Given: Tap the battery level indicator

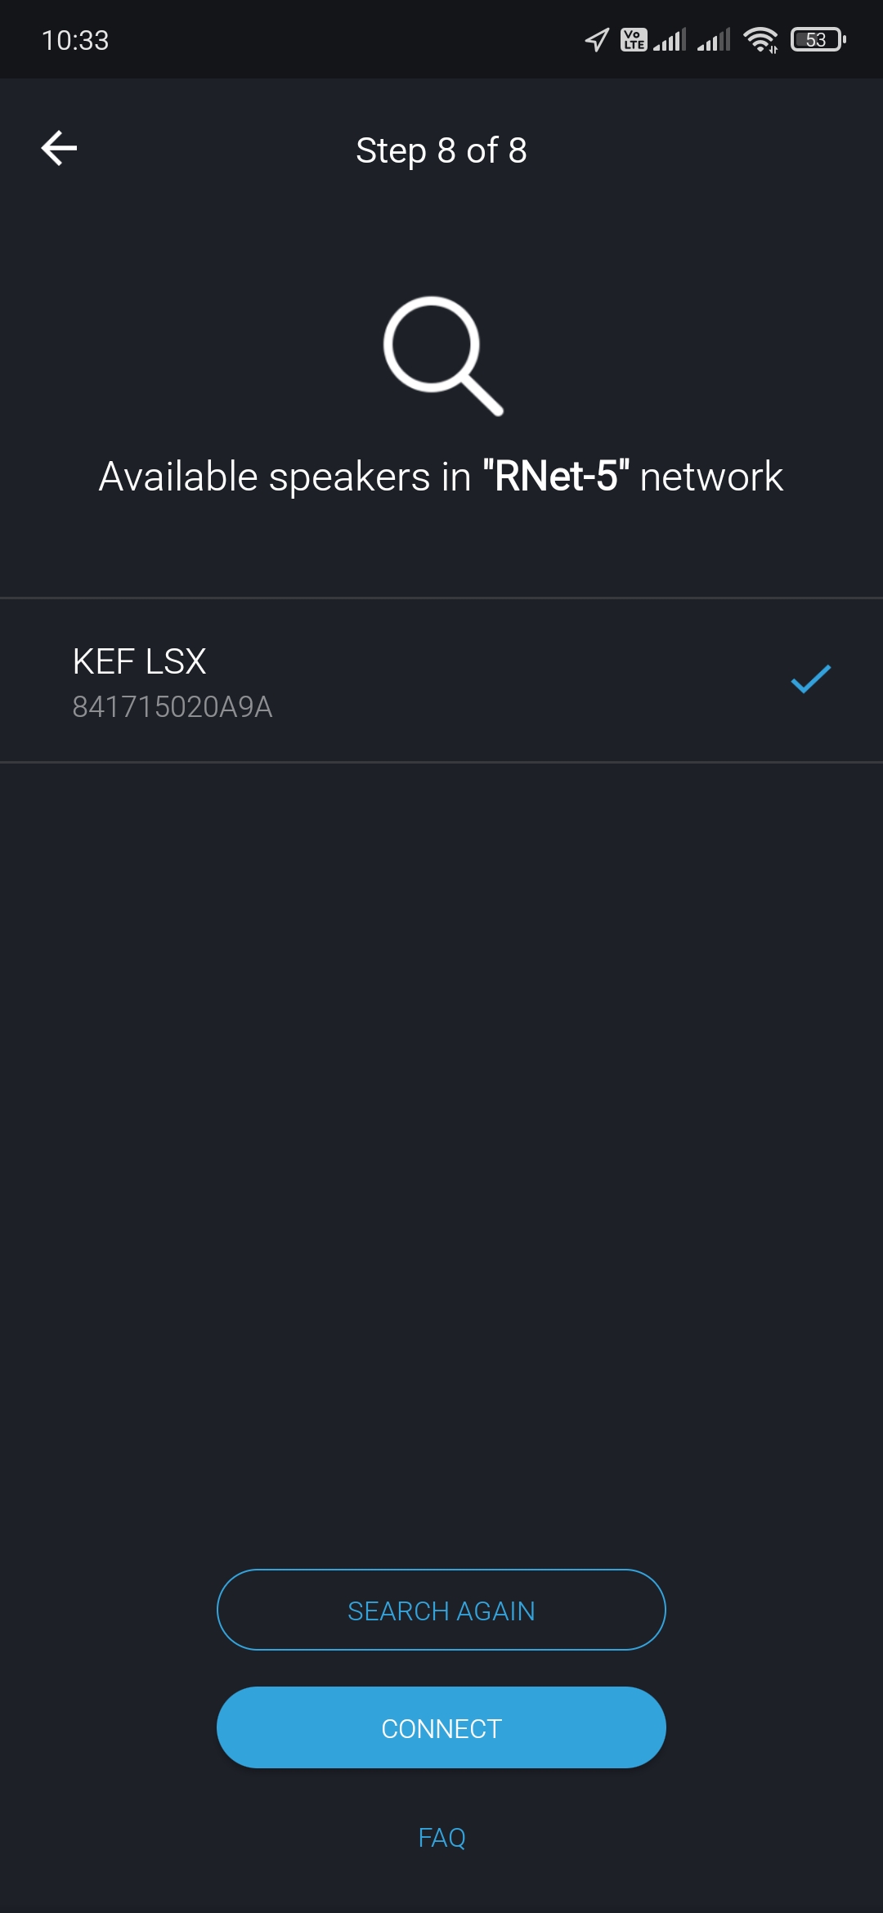Looking at the screenshot, I should [818, 39].
